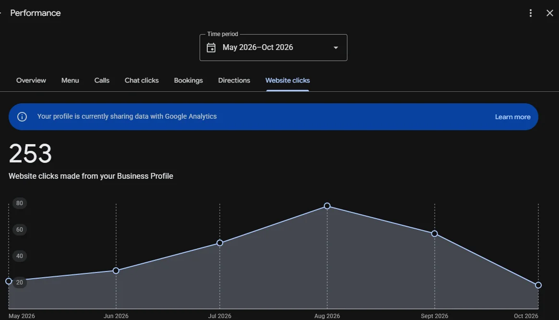This screenshot has width=559, height=320.
Task: Click the Jul 2026 x-axis label
Action: pos(220,316)
